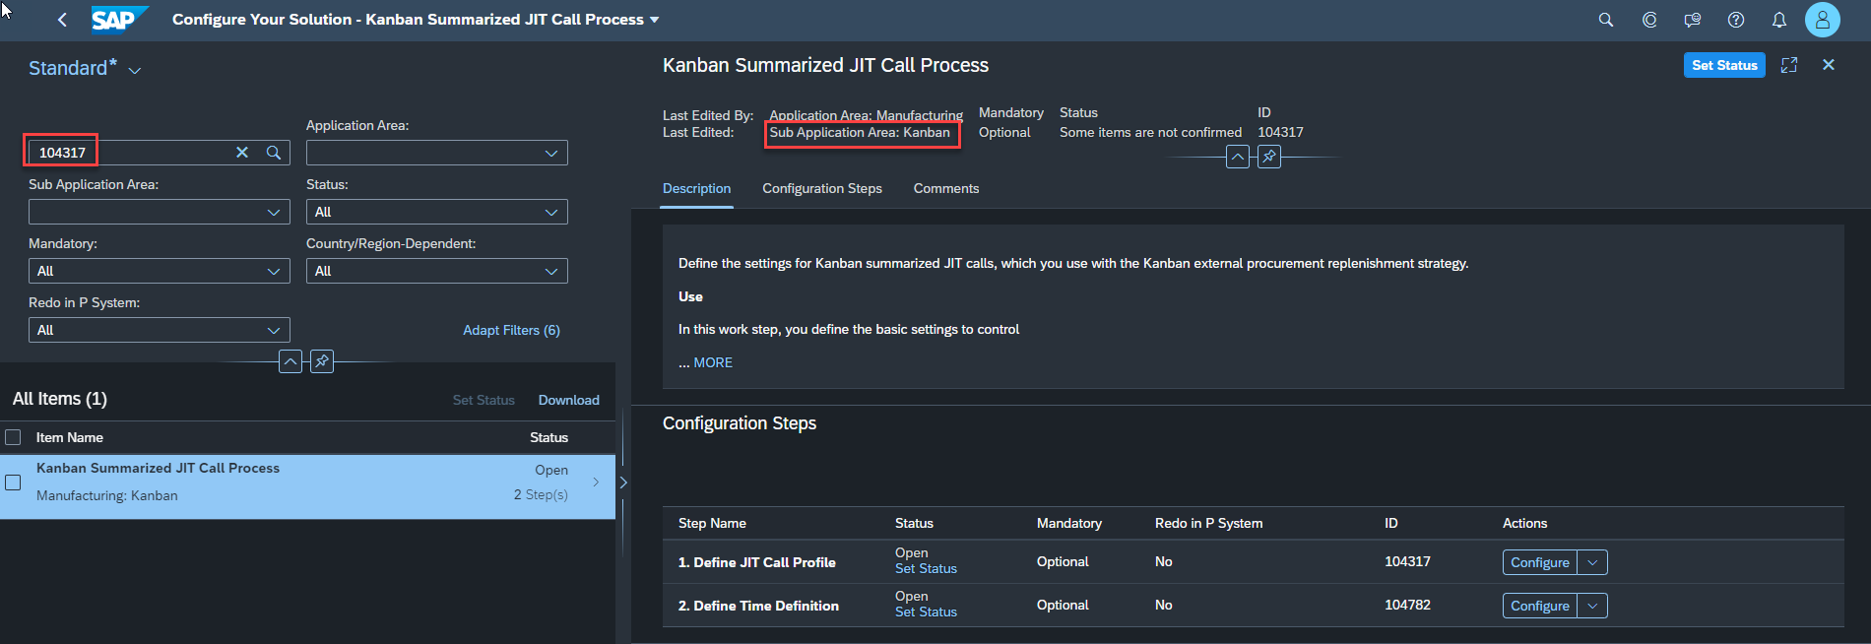Open the feedback chat icon in the header
1871x644 pixels.
[1693, 20]
